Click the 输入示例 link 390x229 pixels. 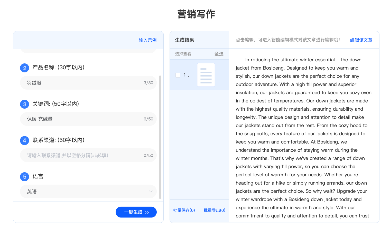147,40
